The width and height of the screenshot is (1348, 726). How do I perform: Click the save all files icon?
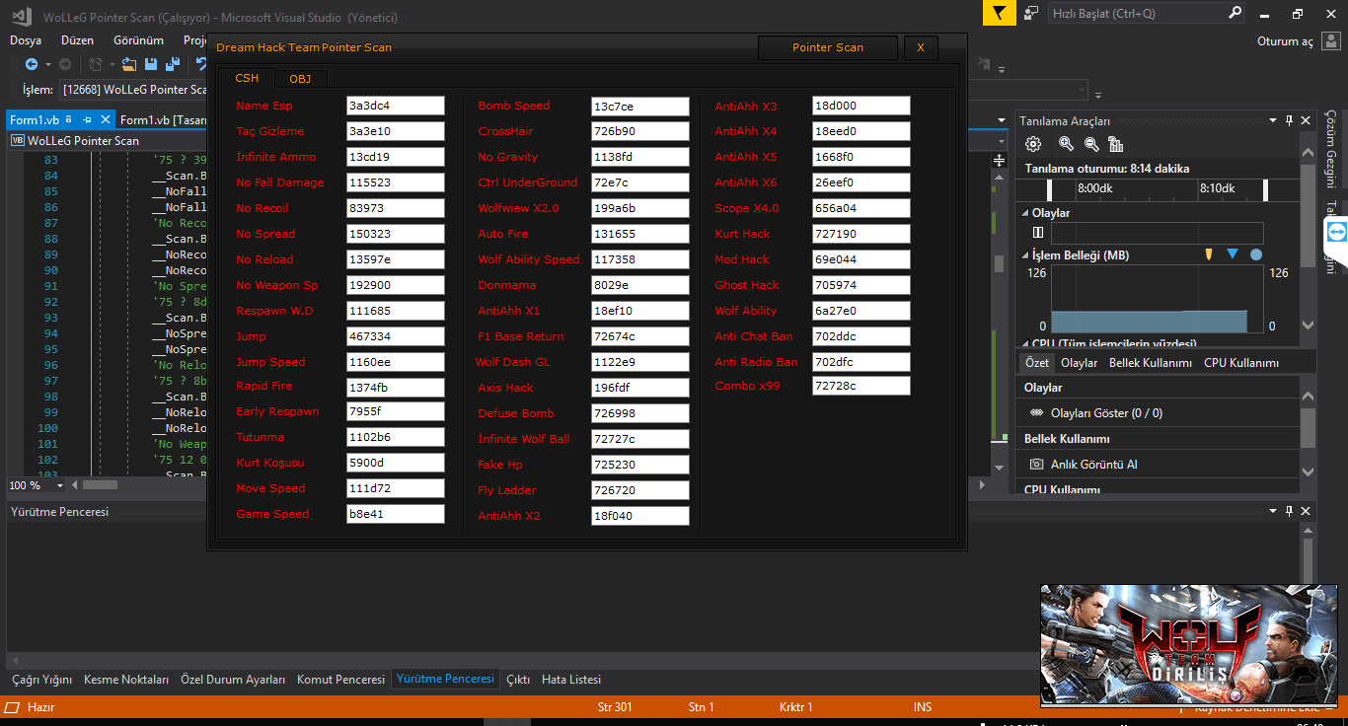pos(173,64)
